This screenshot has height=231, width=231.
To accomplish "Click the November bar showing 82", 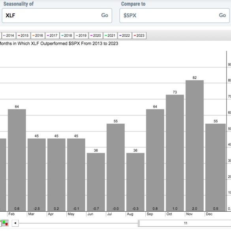I will (195, 146).
